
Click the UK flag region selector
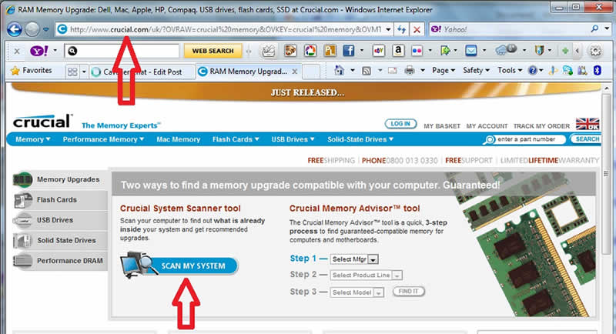(x=588, y=124)
